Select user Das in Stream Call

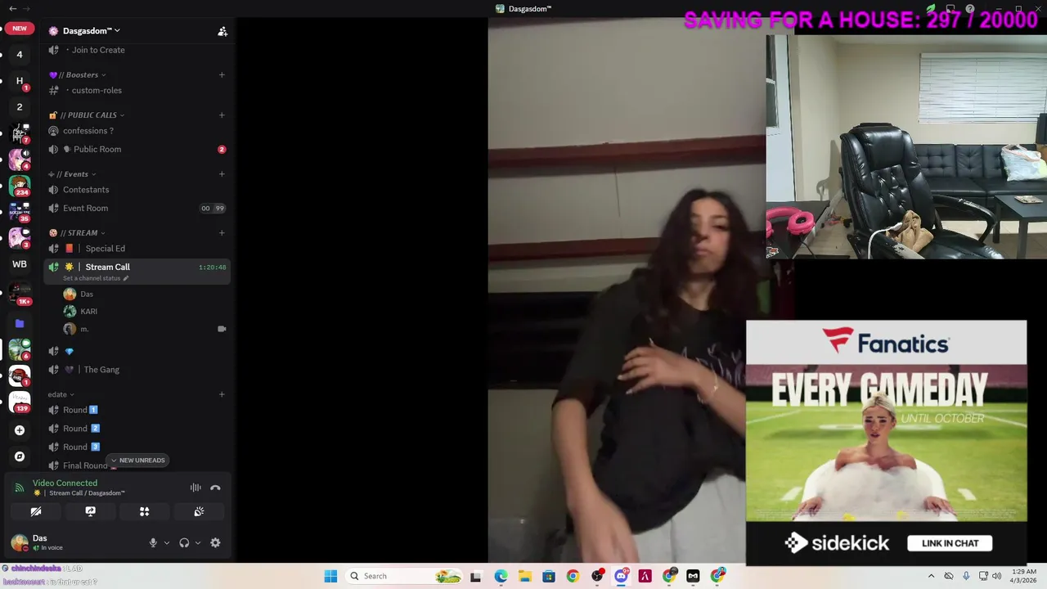87,294
